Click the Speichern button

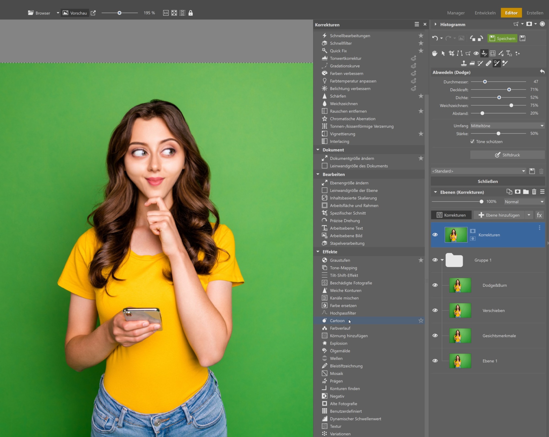tap(502, 38)
